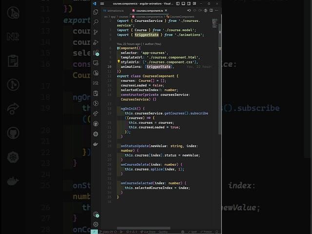Click the first editor action icon beside the tabs
This screenshot has height=234, width=312.
189,10
